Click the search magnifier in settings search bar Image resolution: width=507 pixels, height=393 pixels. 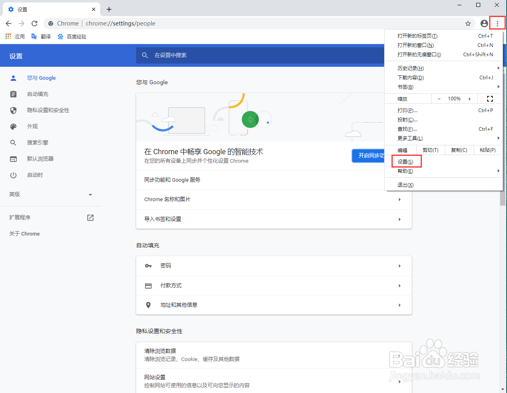point(145,55)
